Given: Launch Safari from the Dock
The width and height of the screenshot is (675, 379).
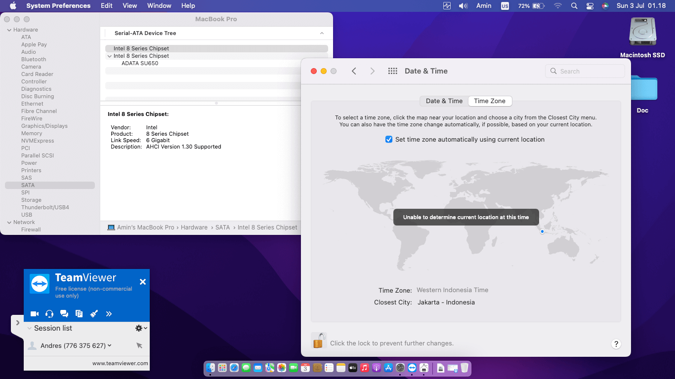Looking at the screenshot, I should click(234, 368).
